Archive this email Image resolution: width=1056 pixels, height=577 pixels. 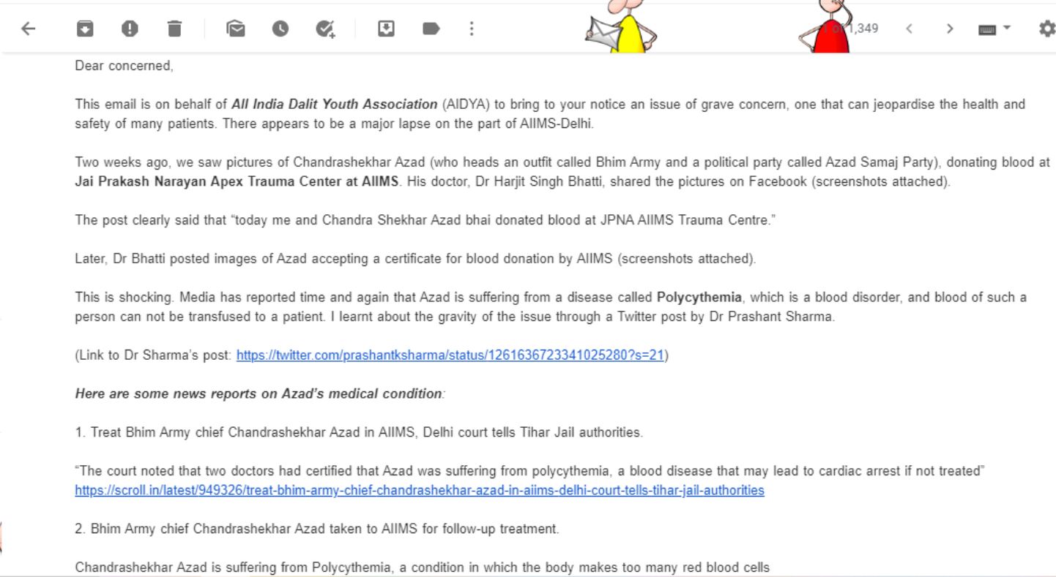[x=85, y=29]
